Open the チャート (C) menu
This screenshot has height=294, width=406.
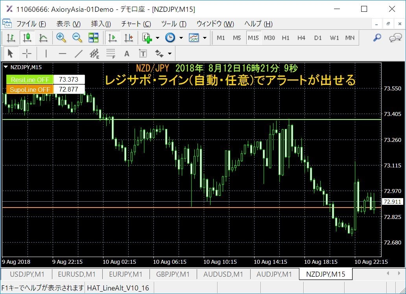click(x=136, y=24)
